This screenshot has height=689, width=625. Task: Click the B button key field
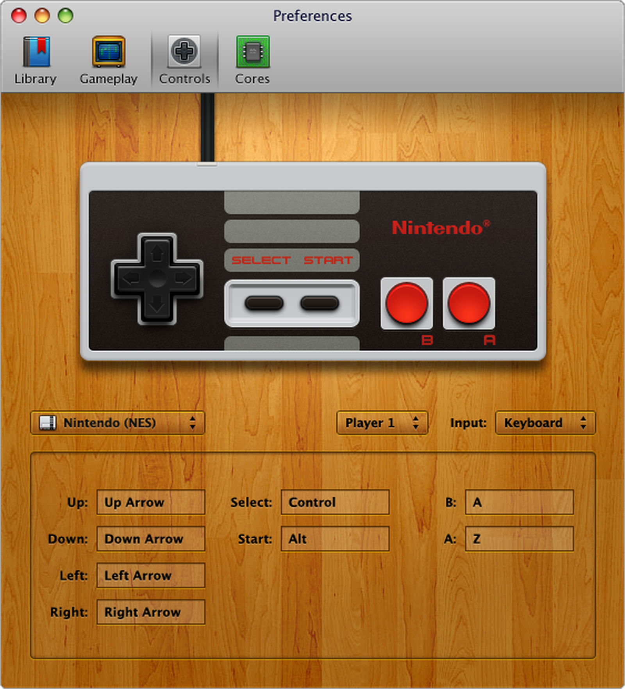click(x=520, y=502)
